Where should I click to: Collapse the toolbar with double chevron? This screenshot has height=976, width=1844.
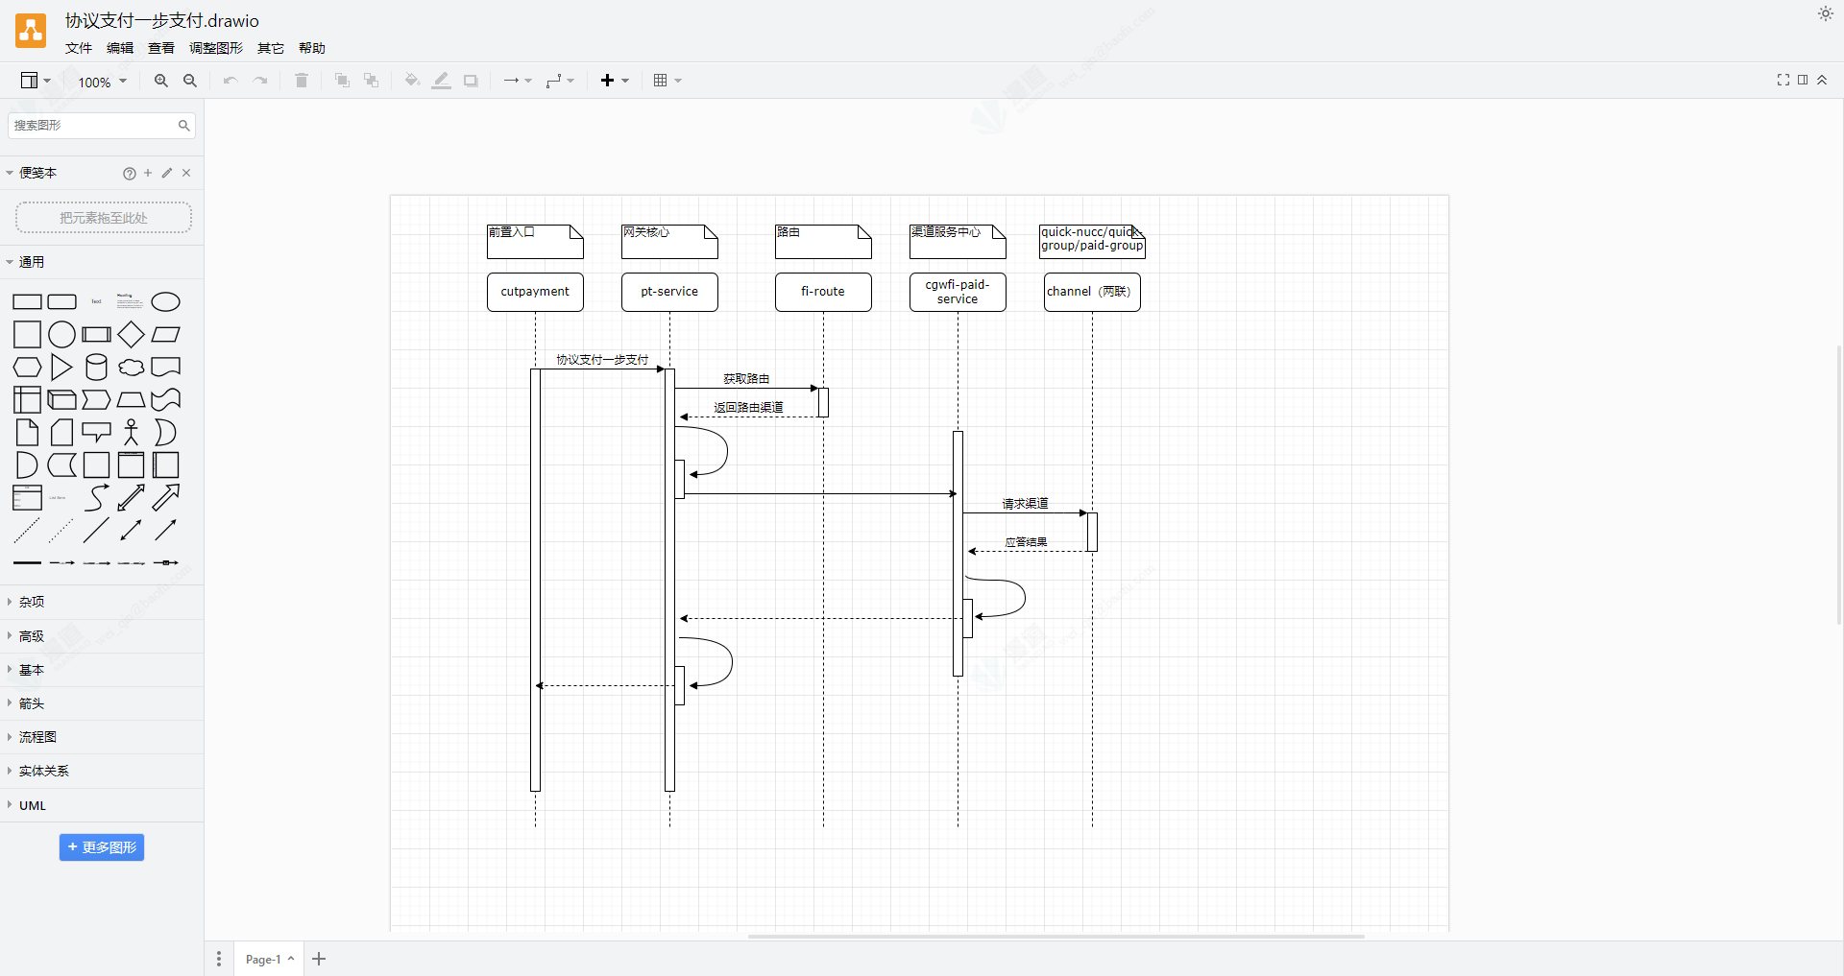click(x=1822, y=80)
